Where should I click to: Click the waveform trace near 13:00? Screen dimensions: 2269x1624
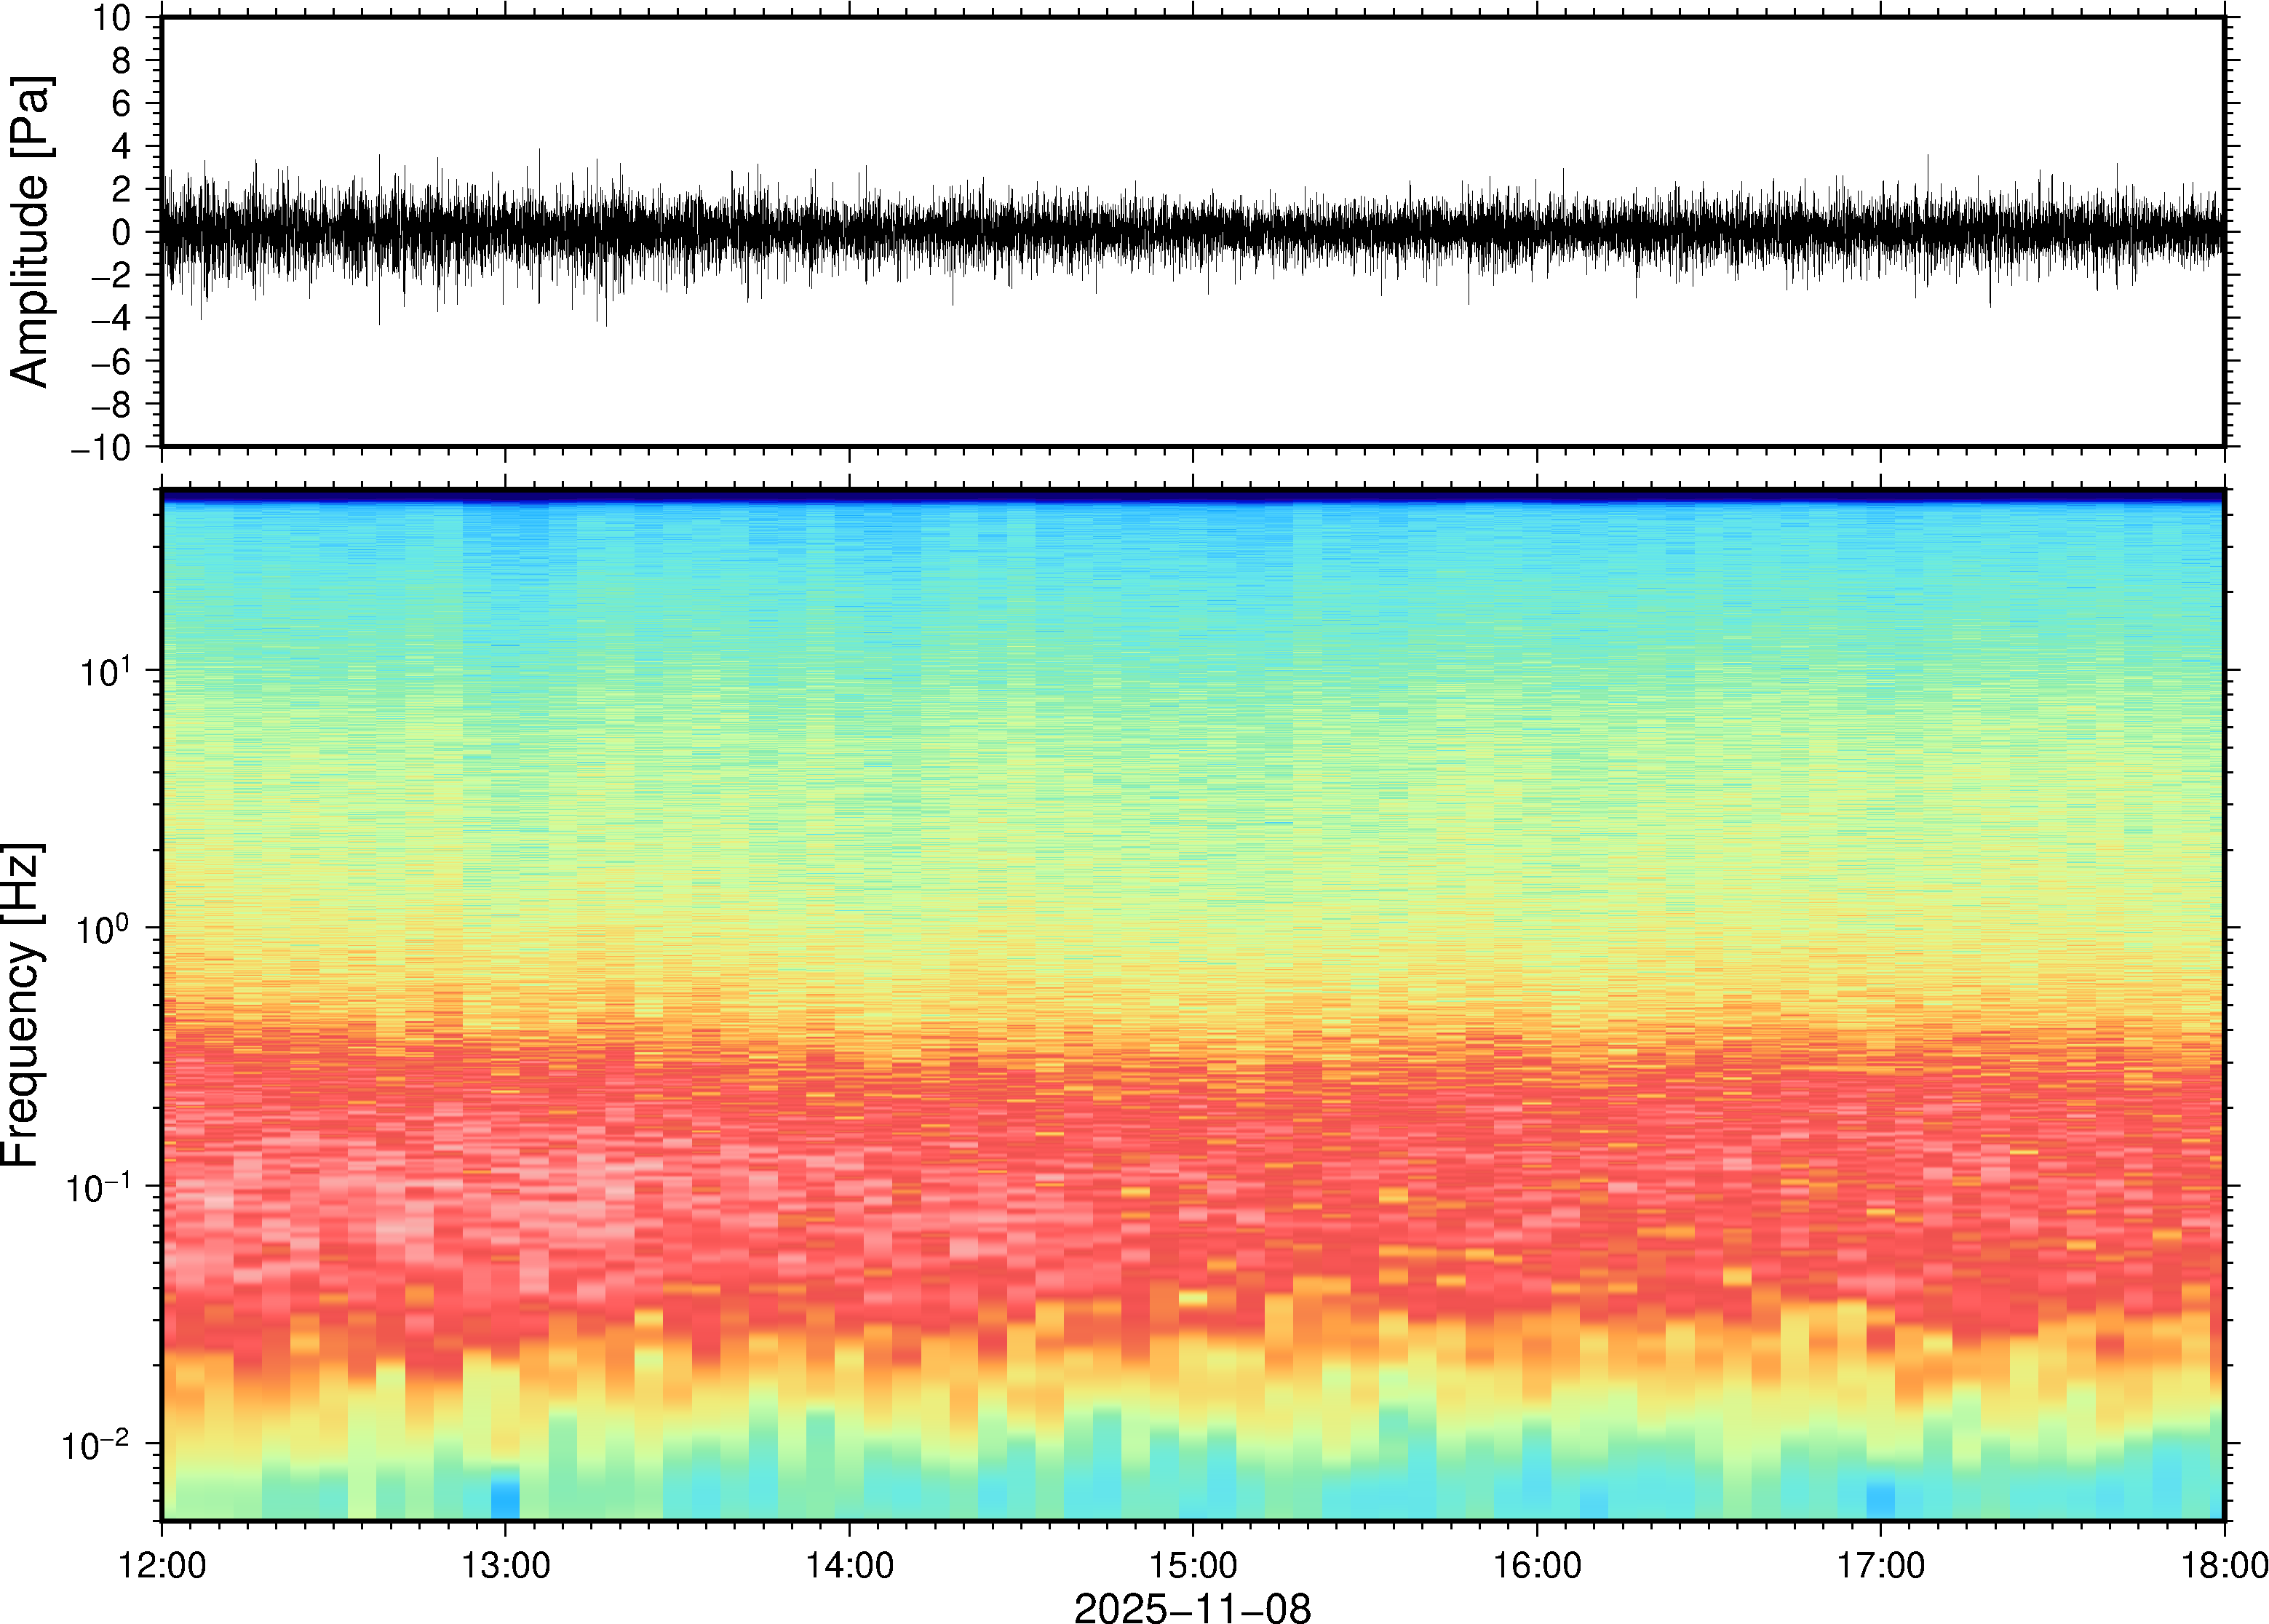pyautogui.click(x=505, y=231)
